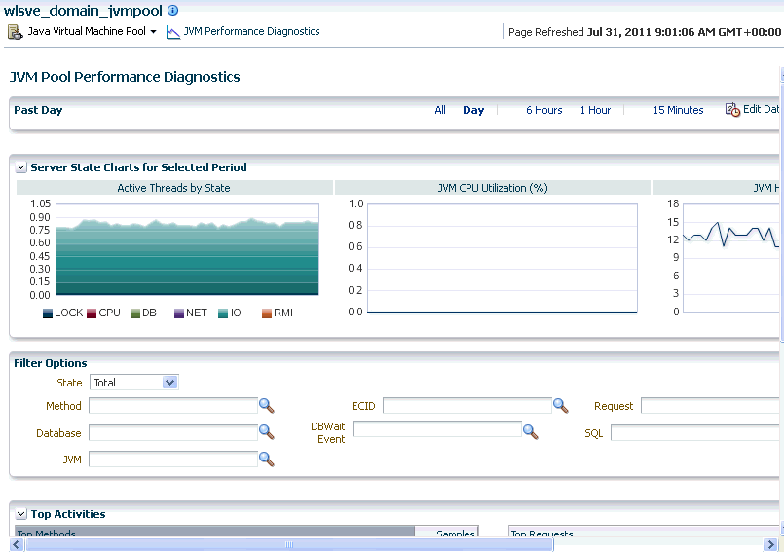Click the Past Day label
The height and width of the screenshot is (552, 784).
click(38, 110)
